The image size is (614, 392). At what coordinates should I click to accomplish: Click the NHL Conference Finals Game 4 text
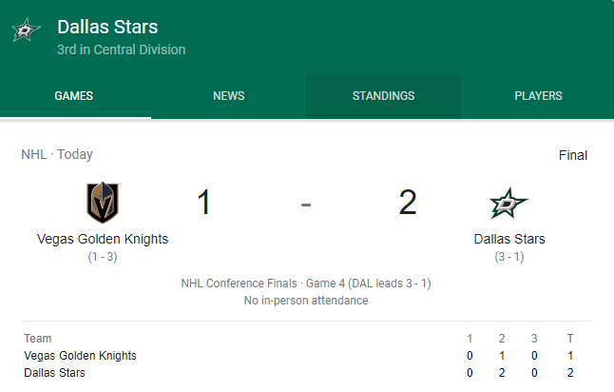(x=306, y=284)
